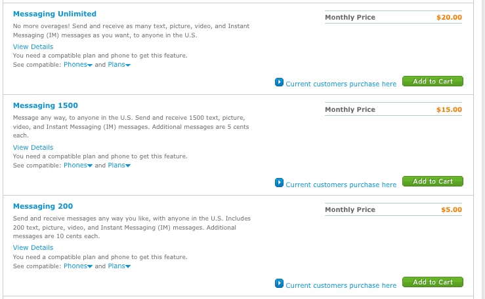The image size is (485, 299).
Task: Open the Messaging Unlimited title link
Action: coord(54,14)
